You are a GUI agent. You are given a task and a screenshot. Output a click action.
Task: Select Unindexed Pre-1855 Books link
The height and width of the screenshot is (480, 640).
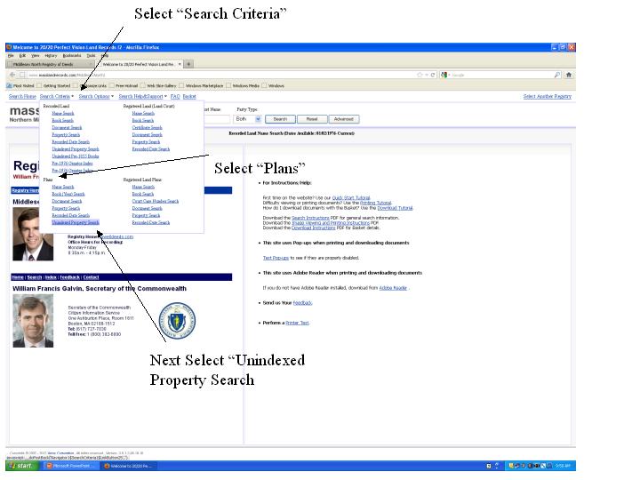[76, 156]
